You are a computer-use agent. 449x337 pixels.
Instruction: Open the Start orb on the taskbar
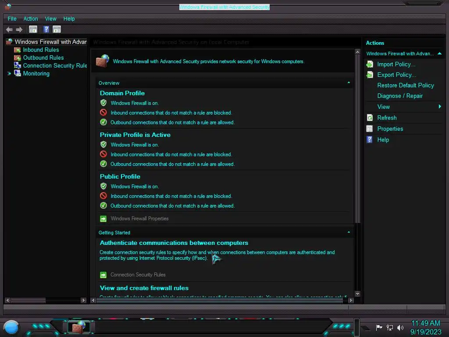coord(11,328)
